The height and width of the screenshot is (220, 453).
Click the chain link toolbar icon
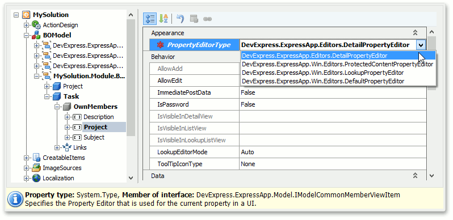click(207, 19)
